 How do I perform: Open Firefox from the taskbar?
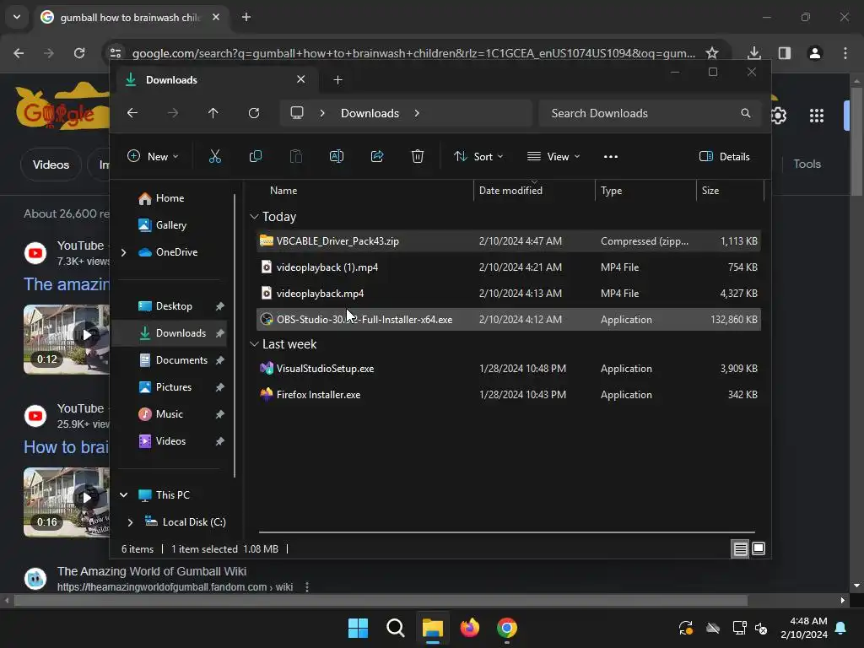pos(469,628)
